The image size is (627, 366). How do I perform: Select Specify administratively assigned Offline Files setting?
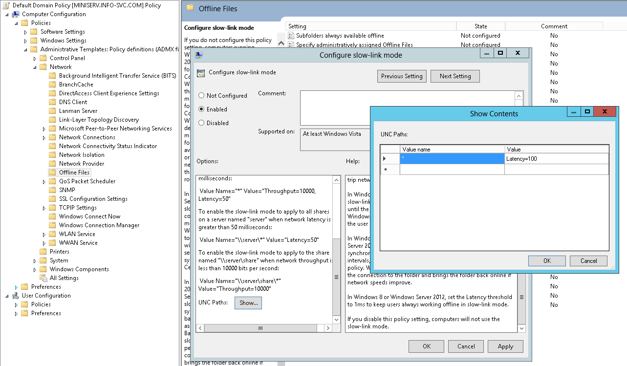tap(354, 45)
